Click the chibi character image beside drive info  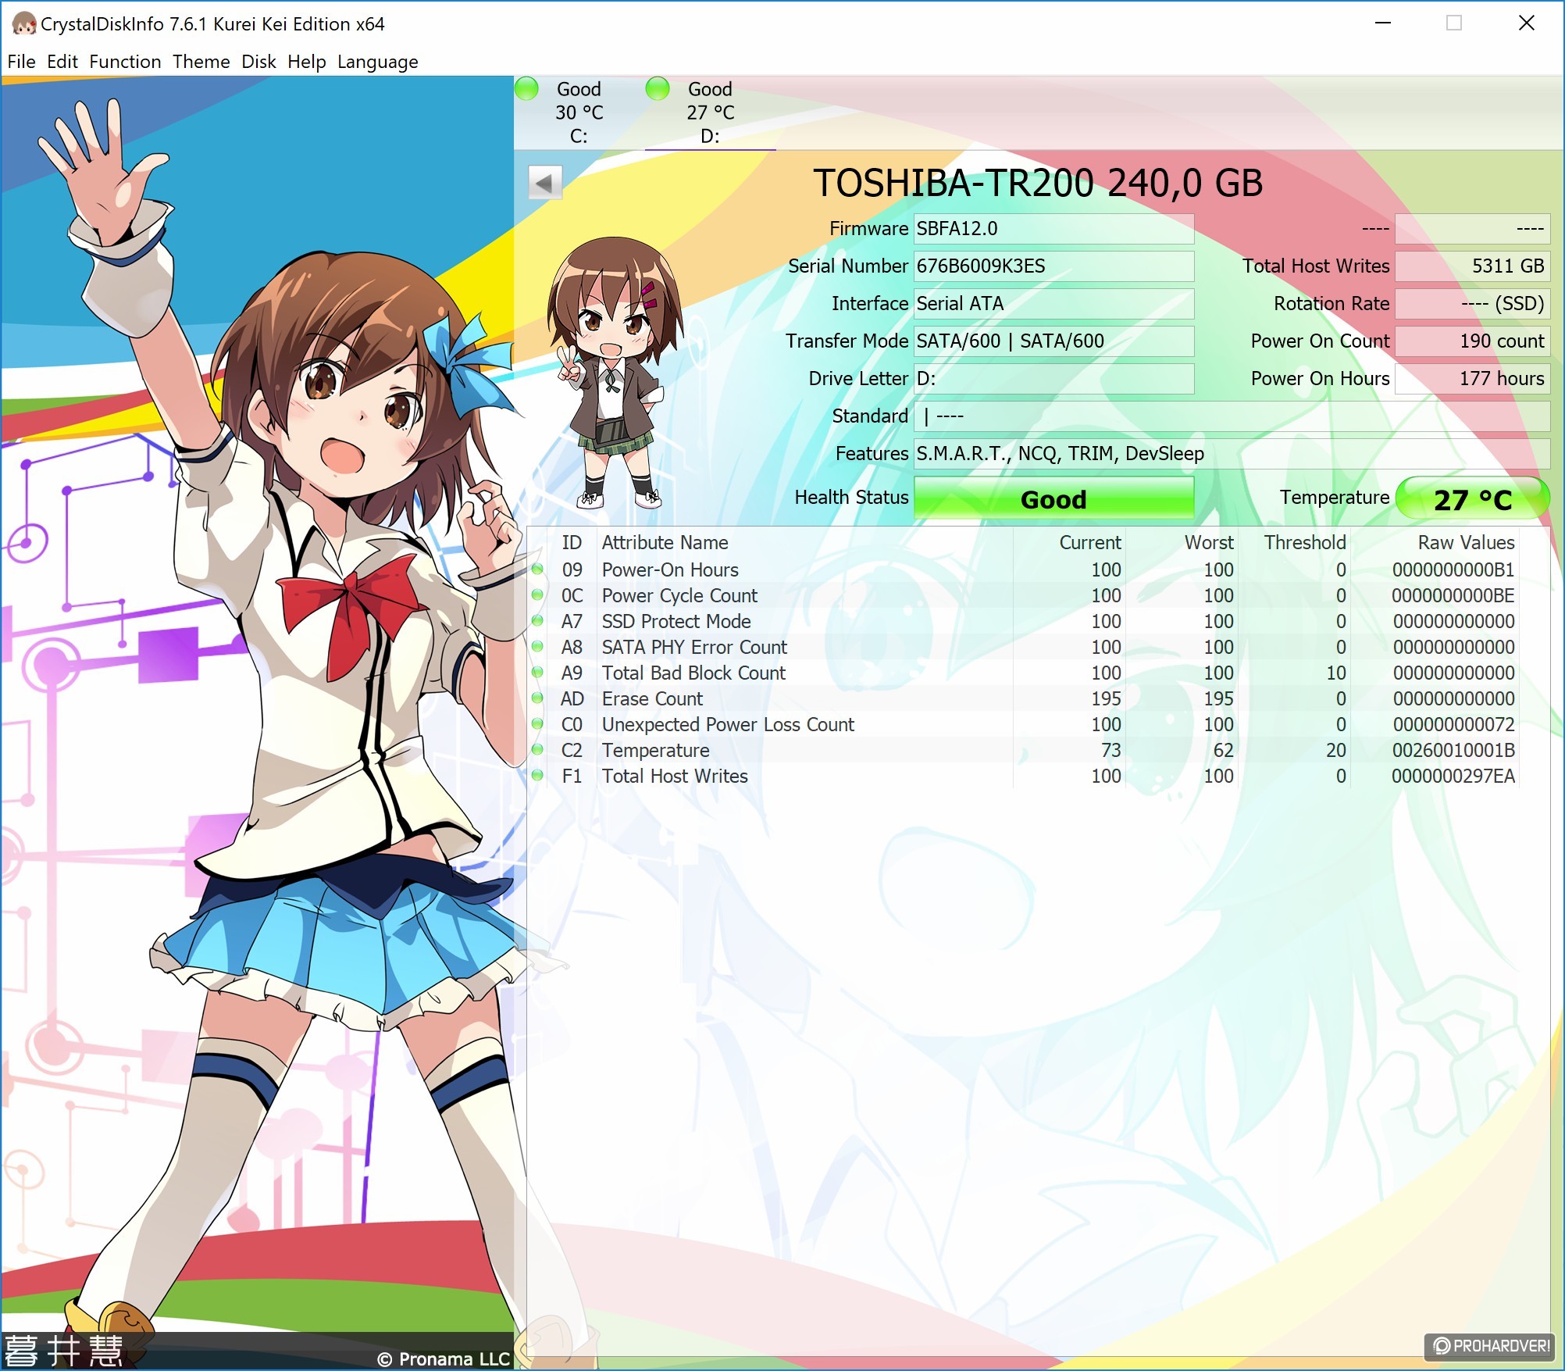(614, 373)
